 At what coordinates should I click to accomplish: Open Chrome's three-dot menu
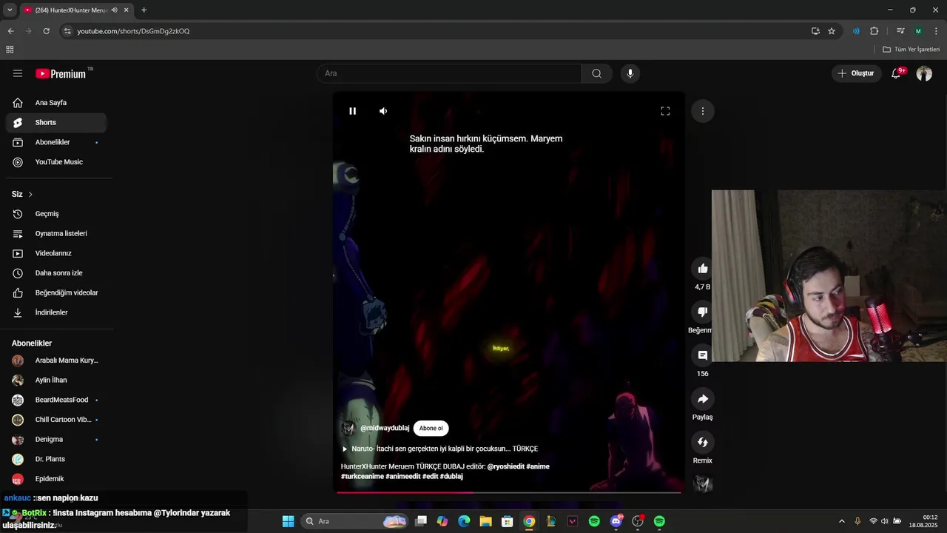(936, 31)
